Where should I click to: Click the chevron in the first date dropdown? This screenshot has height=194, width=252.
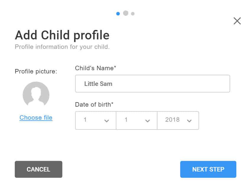107,121
